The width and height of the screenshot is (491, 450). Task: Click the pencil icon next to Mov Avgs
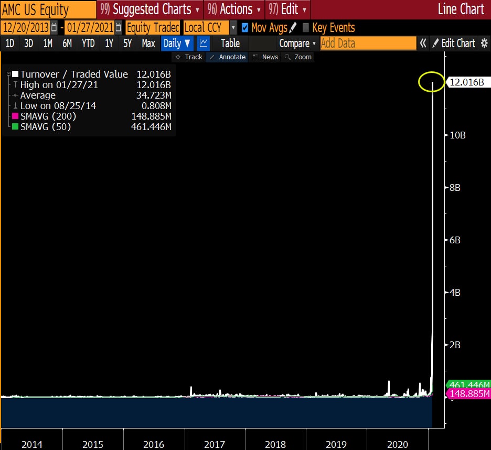click(293, 28)
